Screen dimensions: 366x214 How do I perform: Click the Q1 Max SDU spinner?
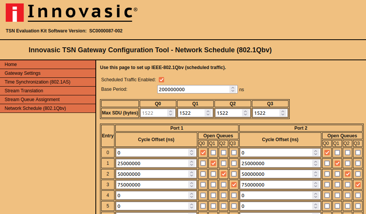pyautogui.click(x=208, y=113)
